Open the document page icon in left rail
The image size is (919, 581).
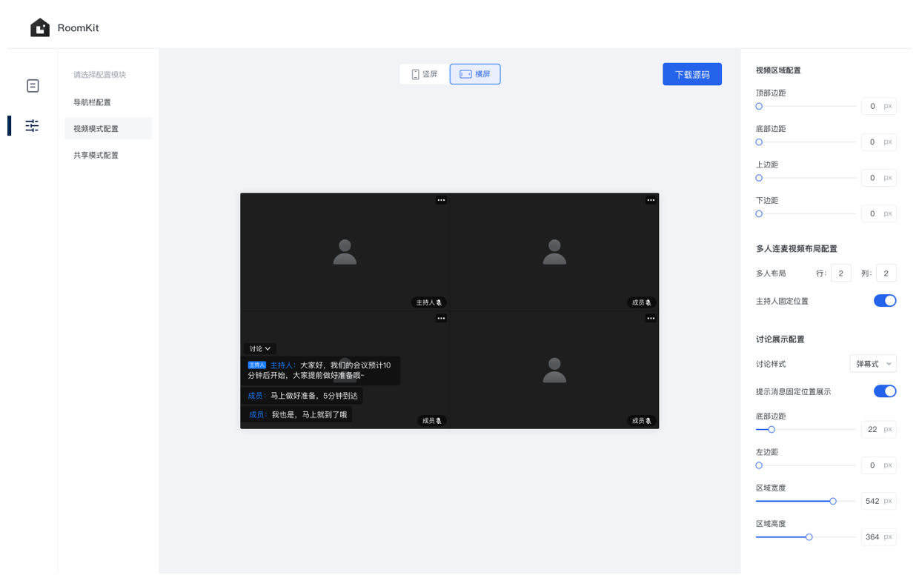pos(33,86)
